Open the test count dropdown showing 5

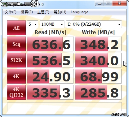[x=33, y=24]
